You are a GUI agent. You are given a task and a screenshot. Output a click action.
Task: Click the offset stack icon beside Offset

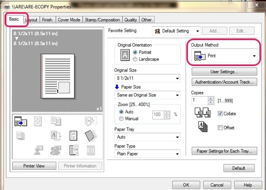pyautogui.click(x=202, y=127)
